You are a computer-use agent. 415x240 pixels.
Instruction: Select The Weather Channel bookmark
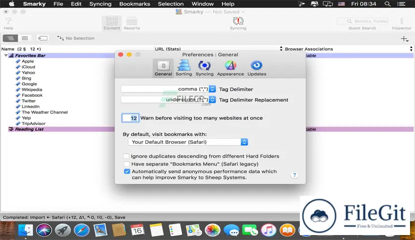coord(45,112)
